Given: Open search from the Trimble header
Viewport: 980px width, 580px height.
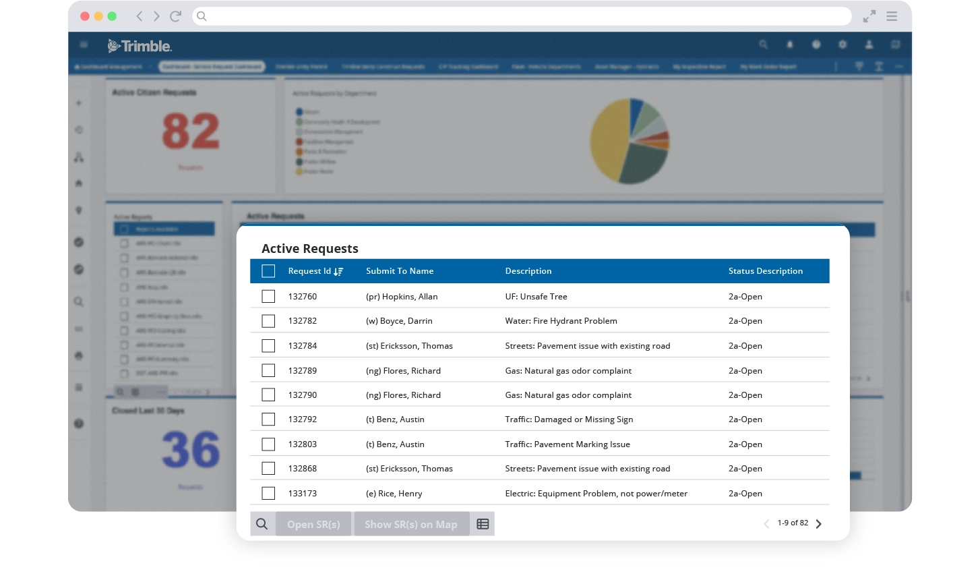Looking at the screenshot, I should tap(764, 45).
